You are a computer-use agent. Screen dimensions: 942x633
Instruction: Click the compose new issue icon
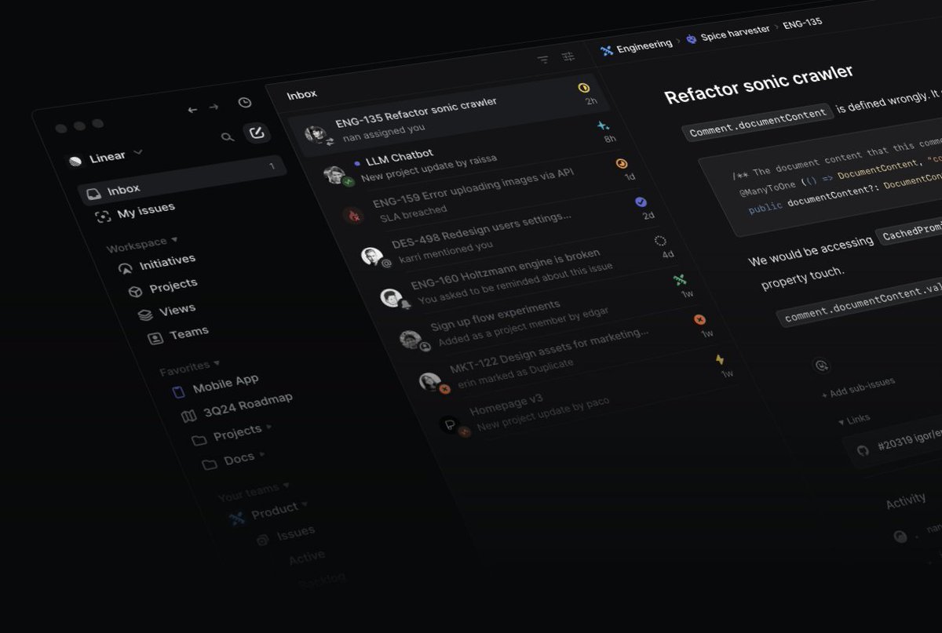[256, 133]
